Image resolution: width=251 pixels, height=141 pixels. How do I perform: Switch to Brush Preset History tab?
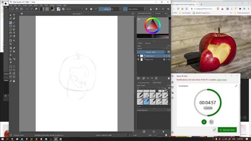coord(144,83)
